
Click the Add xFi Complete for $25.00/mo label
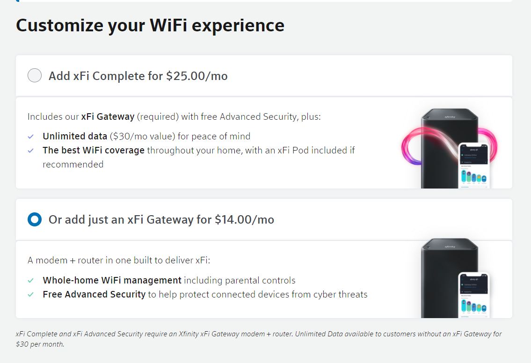point(138,76)
